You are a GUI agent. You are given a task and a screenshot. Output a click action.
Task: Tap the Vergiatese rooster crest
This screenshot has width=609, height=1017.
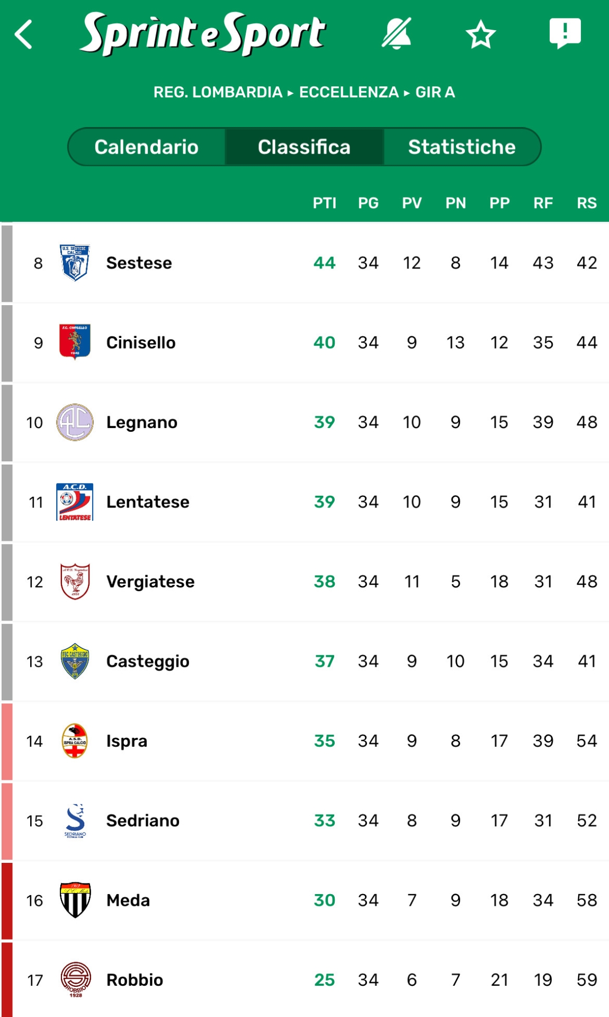[75, 581]
